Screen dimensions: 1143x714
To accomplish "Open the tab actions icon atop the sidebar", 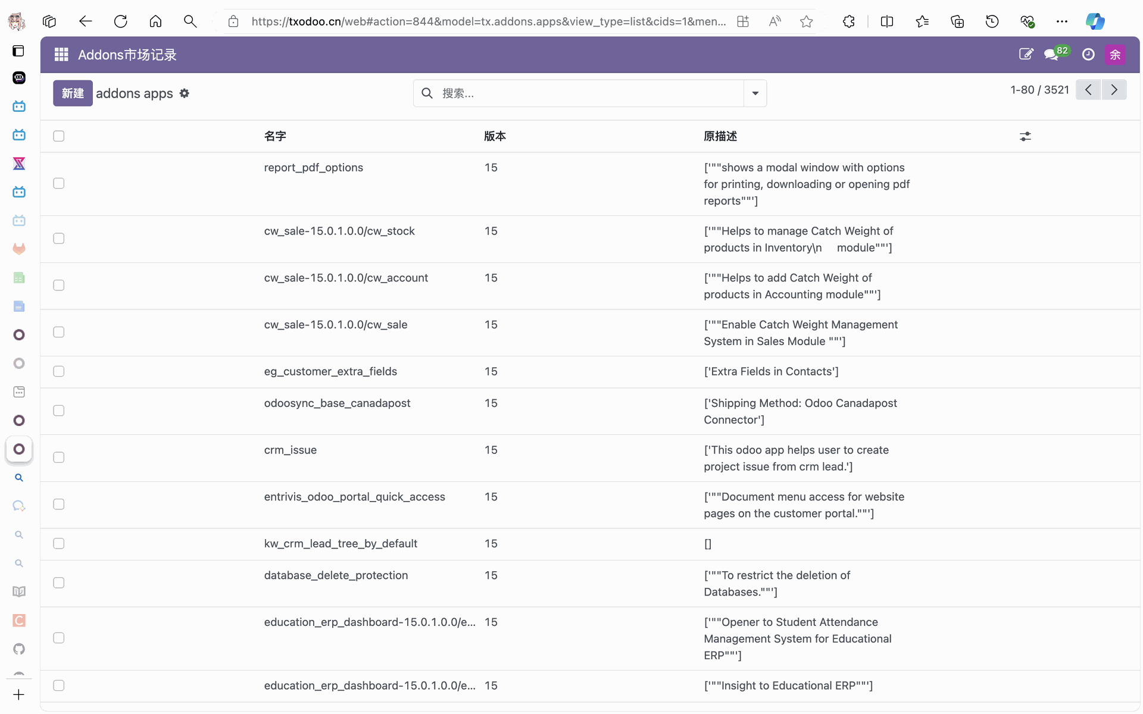I will point(19,51).
